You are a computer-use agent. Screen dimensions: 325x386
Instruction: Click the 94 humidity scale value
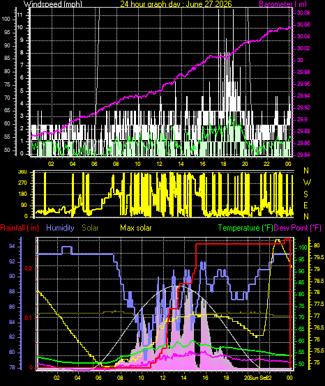(12, 246)
